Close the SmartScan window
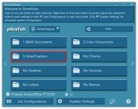The image size is (138, 109). (x=132, y=5)
